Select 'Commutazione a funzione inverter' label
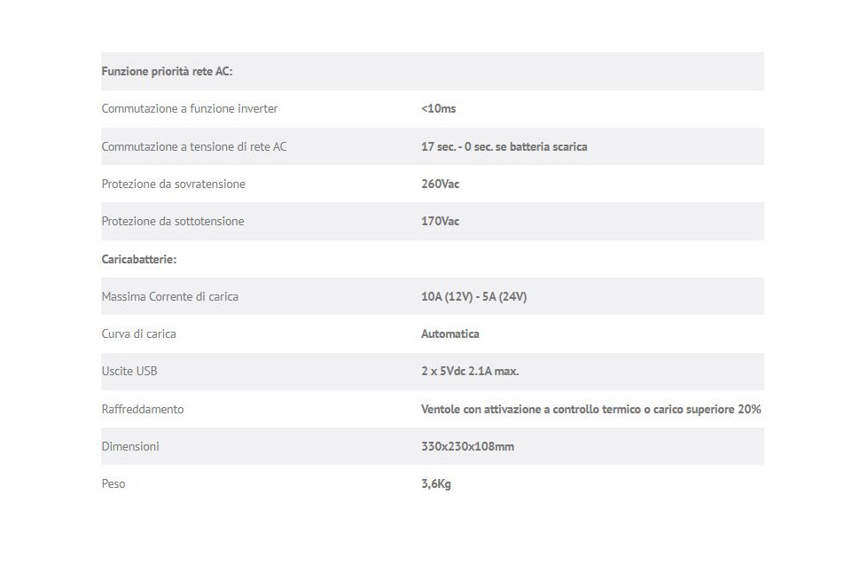This screenshot has width=860, height=565. [x=189, y=108]
